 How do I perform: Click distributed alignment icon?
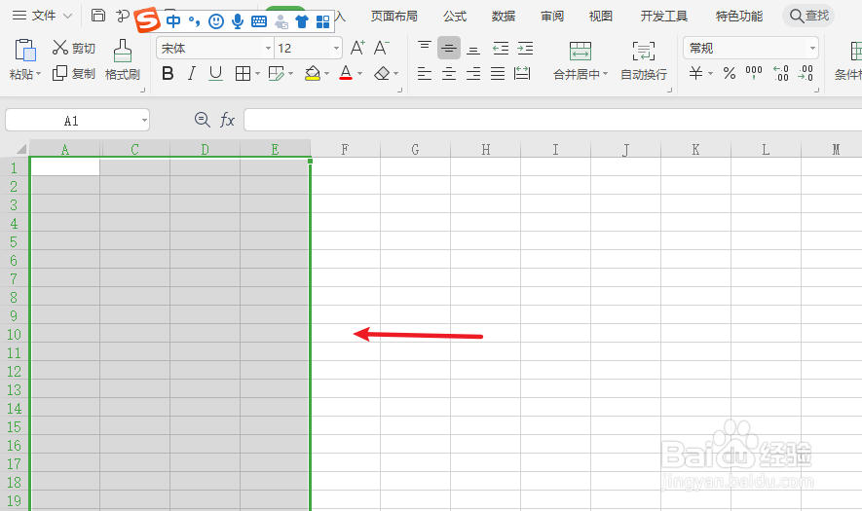coord(522,73)
